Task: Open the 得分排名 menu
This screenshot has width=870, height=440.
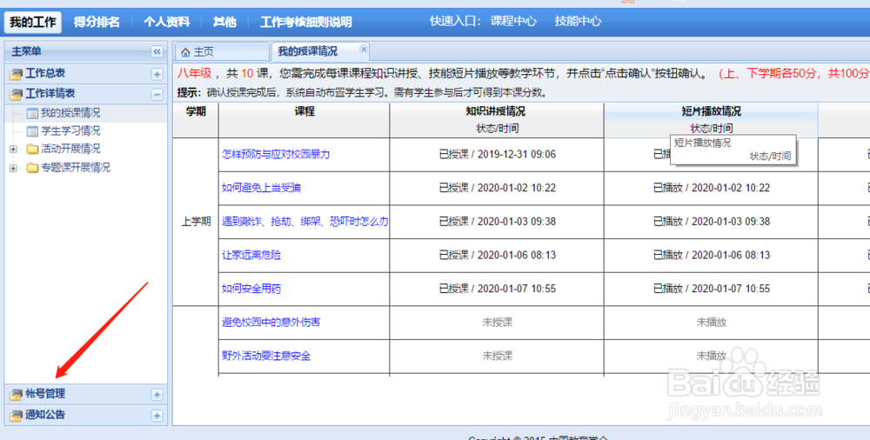Action: [97, 23]
